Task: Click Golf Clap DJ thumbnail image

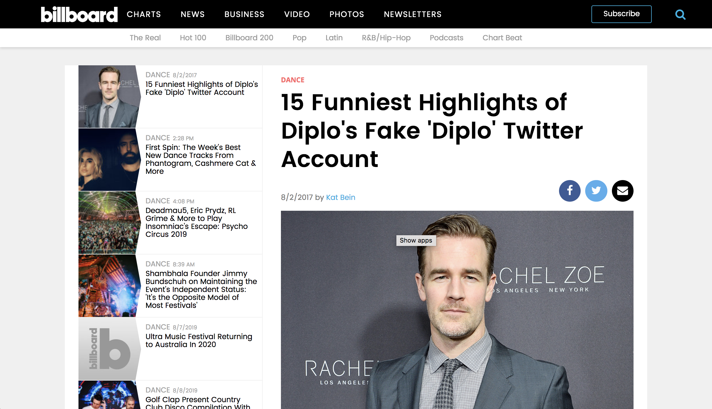Action: click(109, 395)
